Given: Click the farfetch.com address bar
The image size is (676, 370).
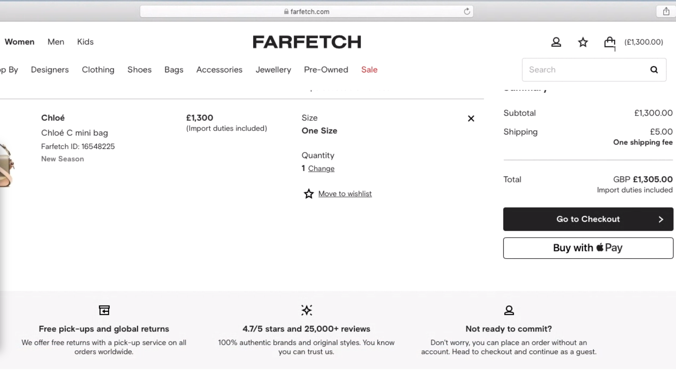Looking at the screenshot, I should coord(307,12).
